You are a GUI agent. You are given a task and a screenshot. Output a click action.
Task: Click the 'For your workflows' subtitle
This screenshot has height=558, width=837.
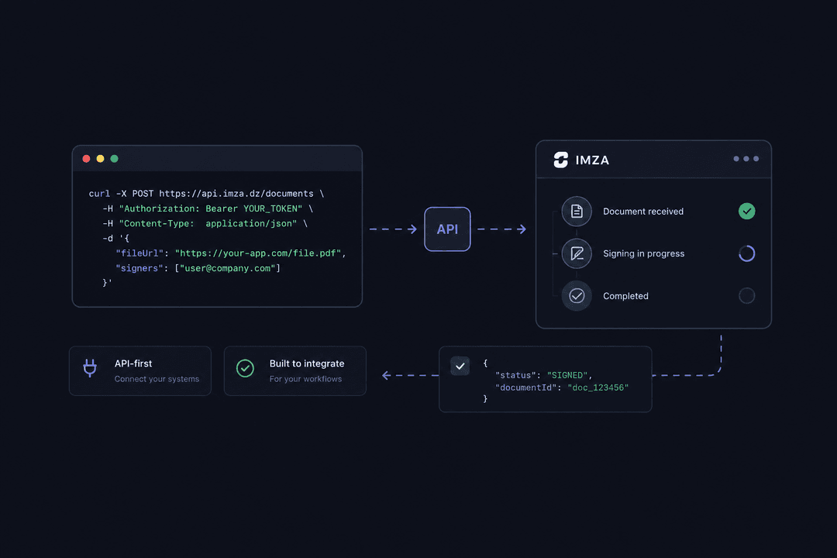305,378
